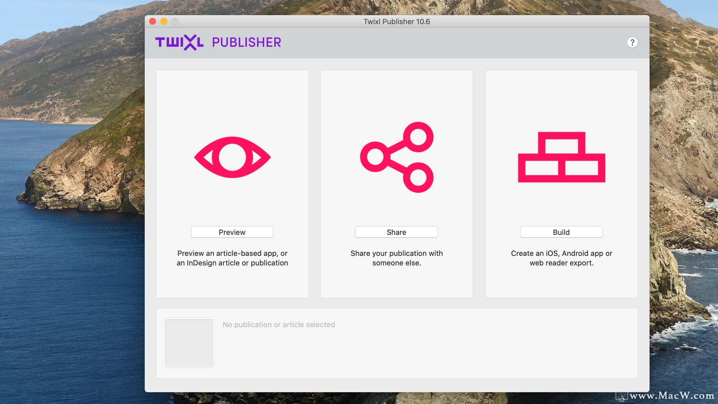Click the PUBLISHER header text
Screen dimensions: 718x404
pos(247,42)
